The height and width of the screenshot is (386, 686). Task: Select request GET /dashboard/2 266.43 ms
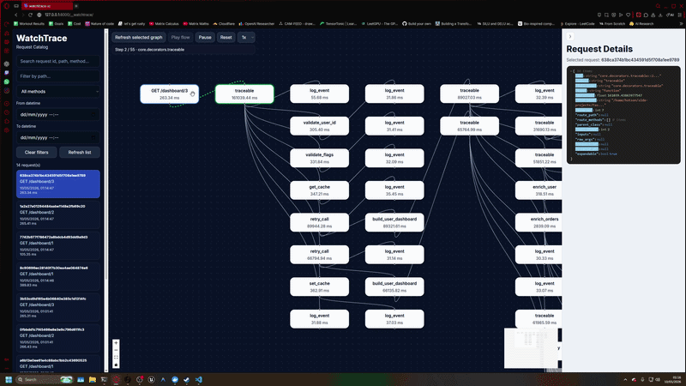click(58, 338)
